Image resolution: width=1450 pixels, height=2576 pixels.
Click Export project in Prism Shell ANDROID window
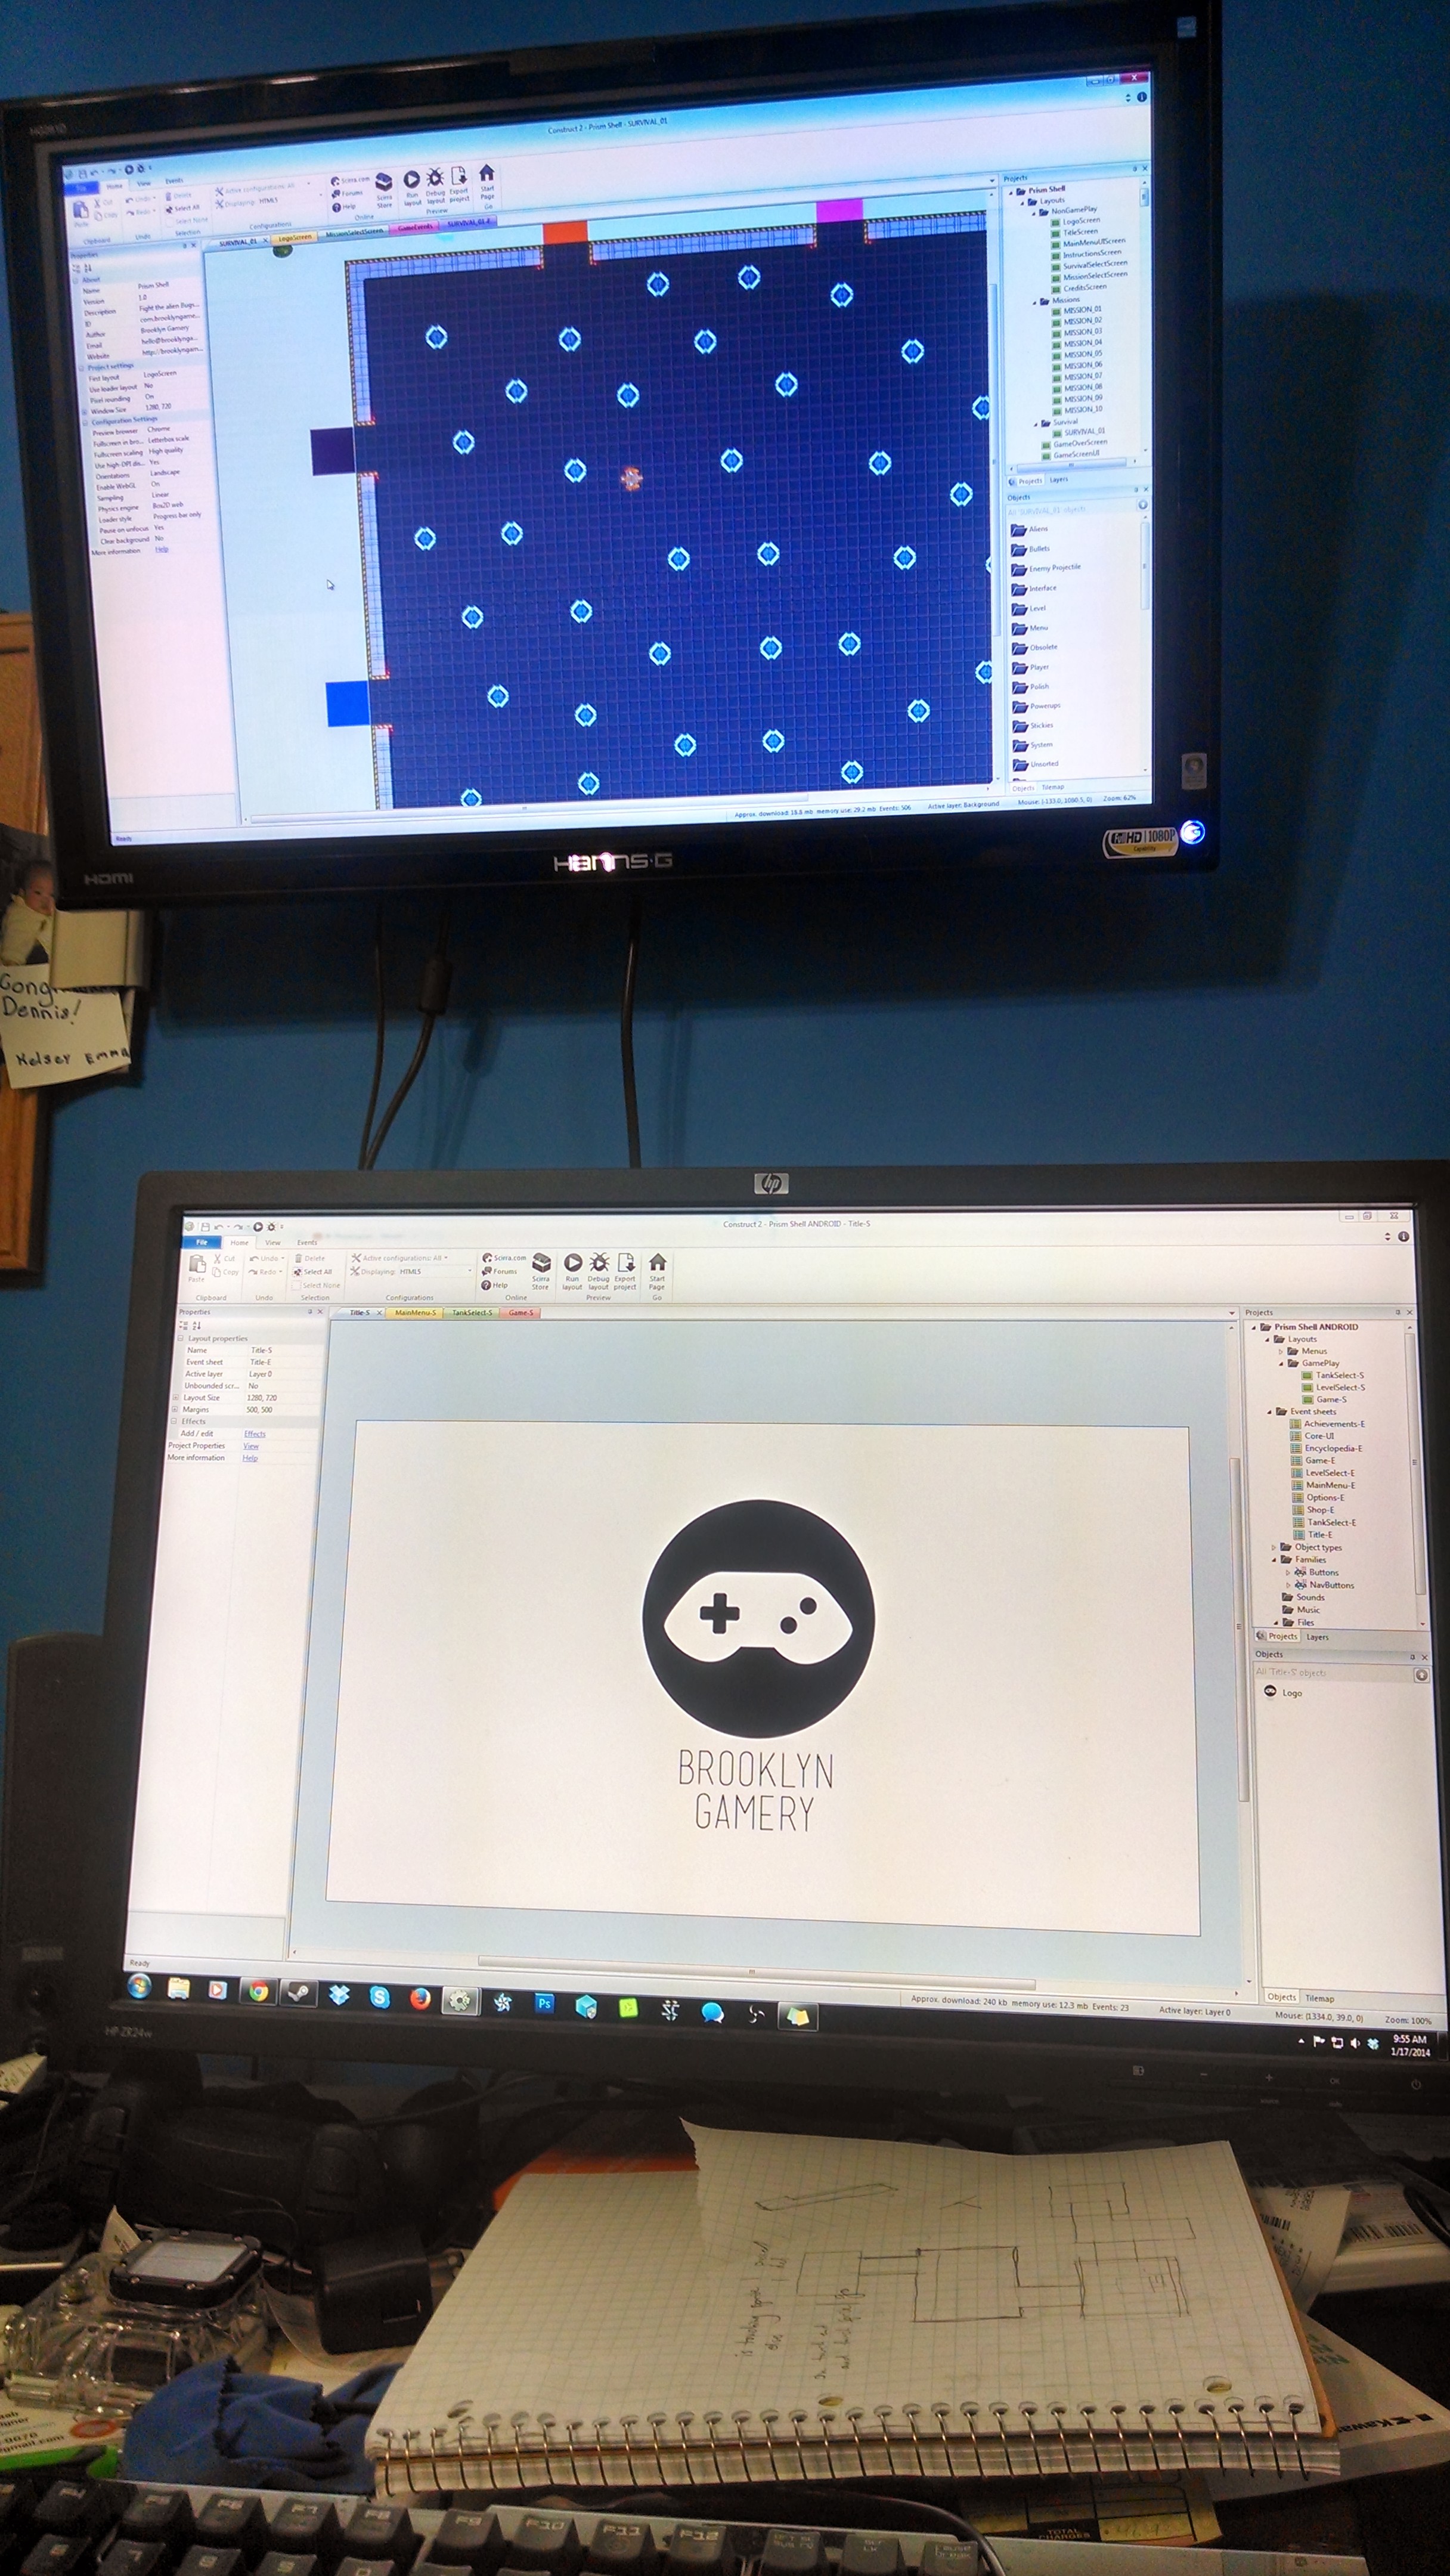pyautogui.click(x=625, y=1271)
